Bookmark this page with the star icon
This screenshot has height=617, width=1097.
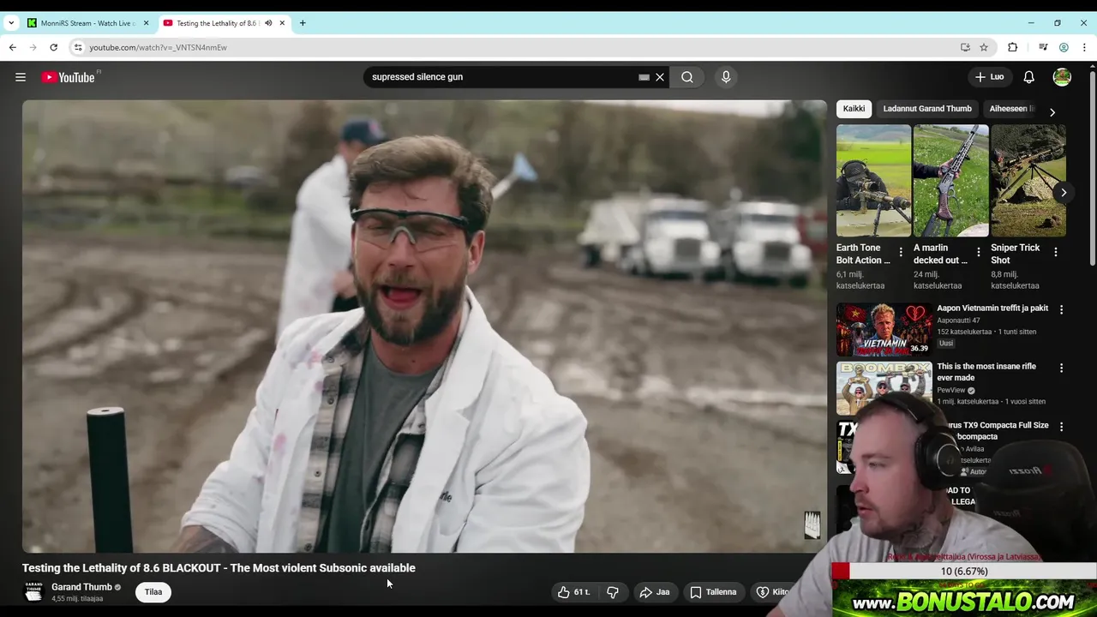point(984,47)
